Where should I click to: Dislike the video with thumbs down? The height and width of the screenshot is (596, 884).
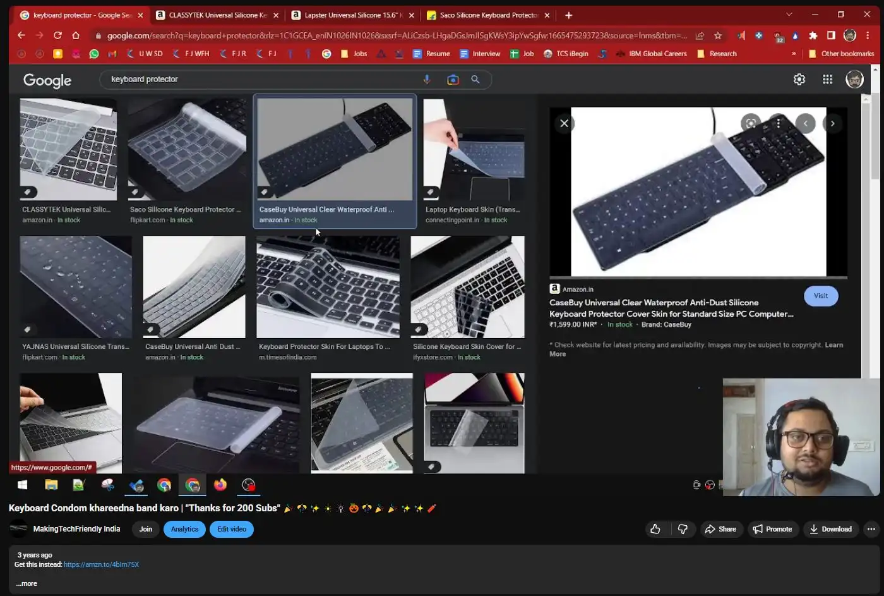click(x=683, y=529)
